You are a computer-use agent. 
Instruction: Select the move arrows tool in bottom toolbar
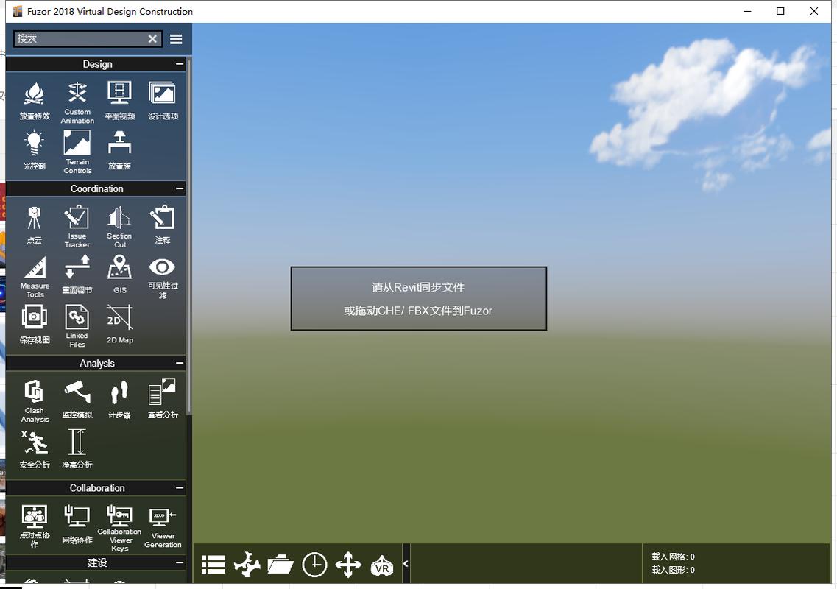click(x=348, y=565)
